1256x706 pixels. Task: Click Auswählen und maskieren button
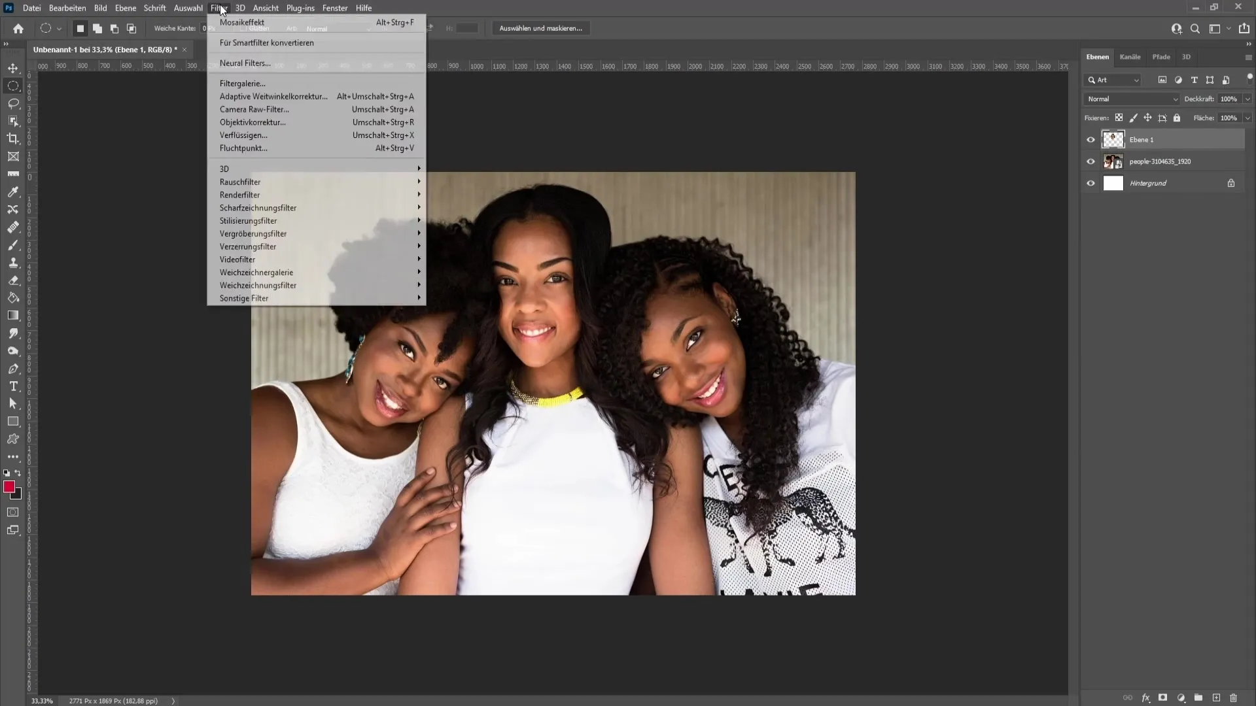click(542, 29)
